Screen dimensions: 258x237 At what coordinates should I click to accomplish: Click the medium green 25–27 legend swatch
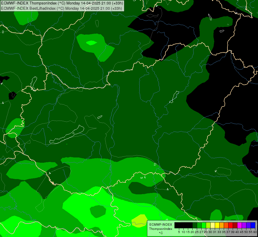[x=199, y=225]
